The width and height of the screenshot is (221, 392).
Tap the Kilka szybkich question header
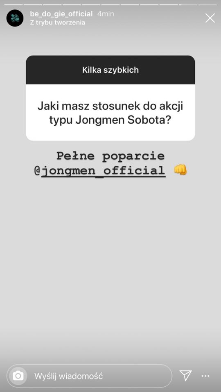[110, 70]
